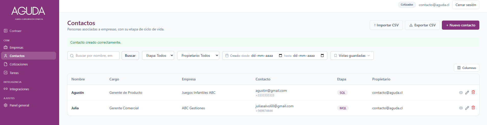Click the Etapa column header

[342, 79]
